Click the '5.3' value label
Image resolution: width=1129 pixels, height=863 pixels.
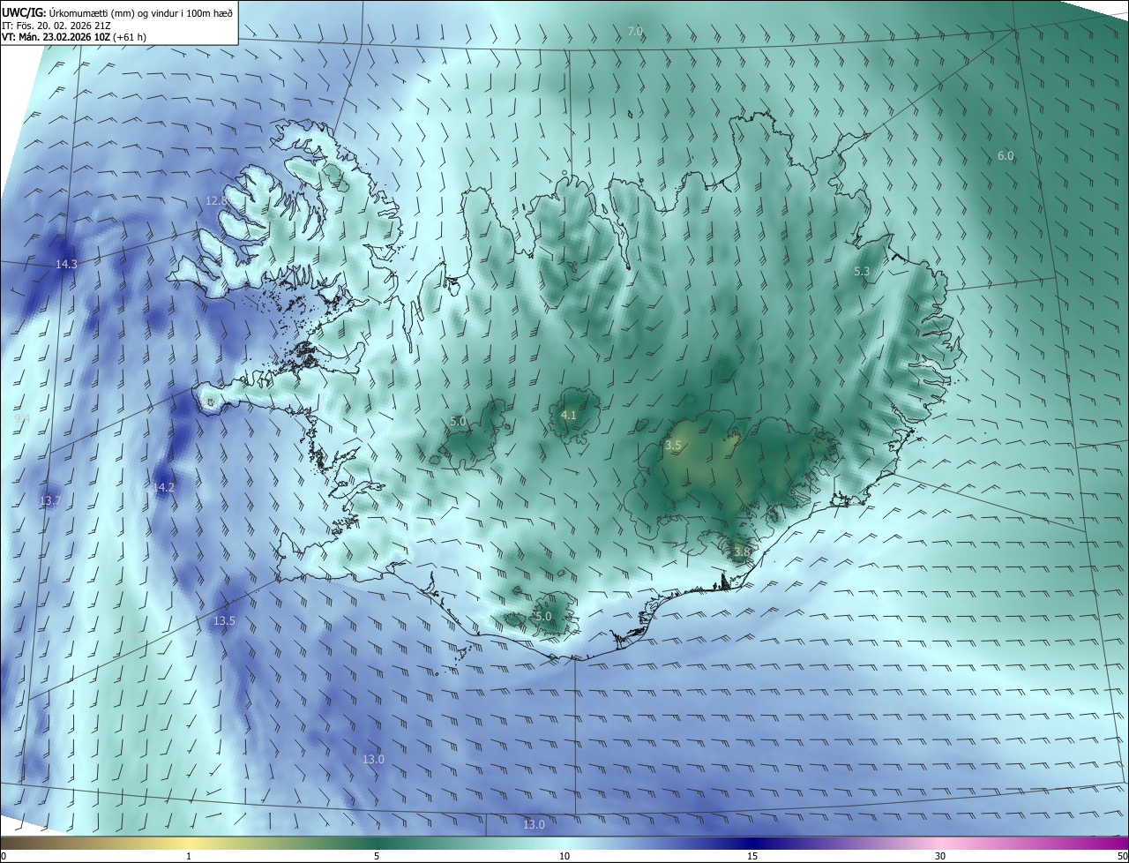tap(862, 272)
